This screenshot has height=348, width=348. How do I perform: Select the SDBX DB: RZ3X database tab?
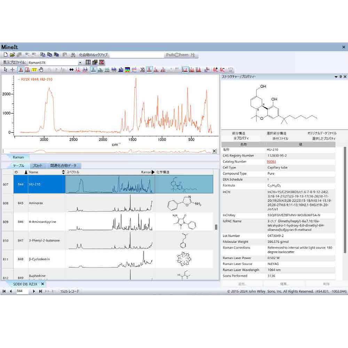25,284
